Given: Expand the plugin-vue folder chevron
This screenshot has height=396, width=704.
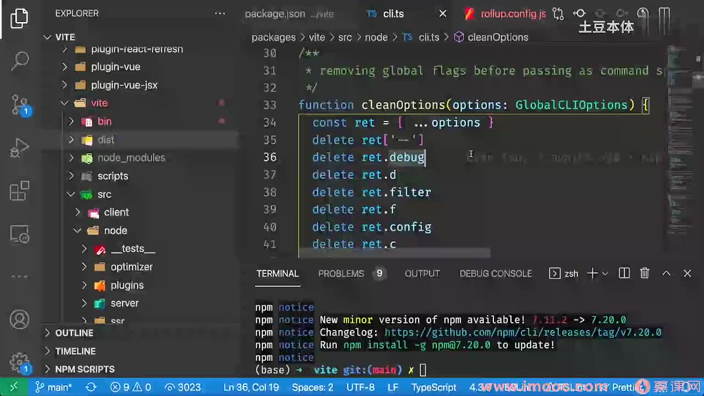Looking at the screenshot, I should tap(65, 67).
